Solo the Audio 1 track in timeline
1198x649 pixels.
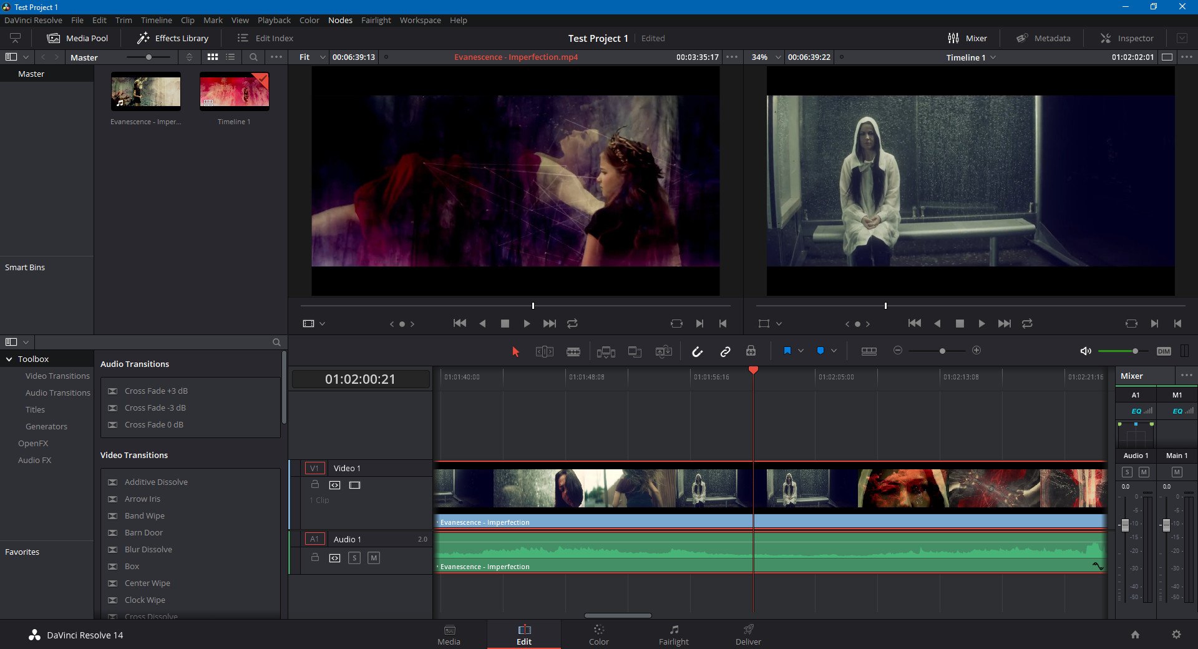(354, 558)
